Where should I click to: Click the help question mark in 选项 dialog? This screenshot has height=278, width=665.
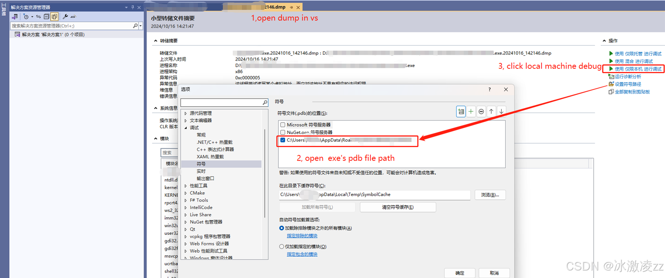coord(489,89)
